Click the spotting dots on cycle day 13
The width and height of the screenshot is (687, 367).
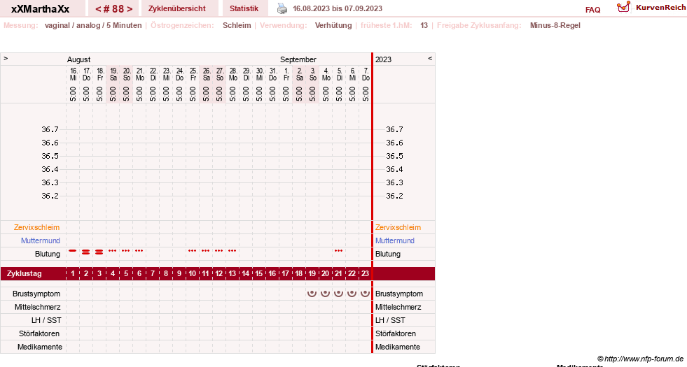click(233, 251)
